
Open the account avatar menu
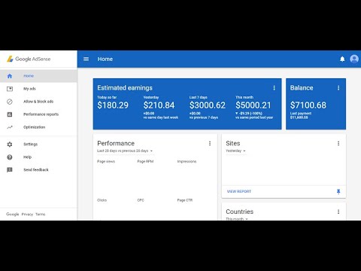[354, 59]
